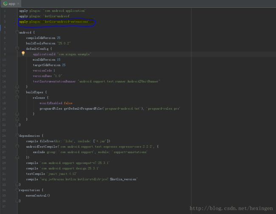This screenshot has width=276, height=214.
Task: Click the versionCode 1 line
Action: [x=44, y=70]
